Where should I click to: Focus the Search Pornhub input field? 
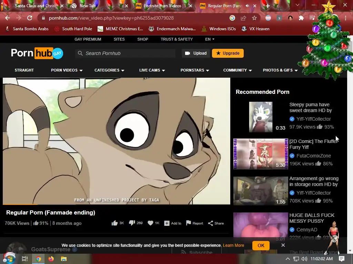(x=125, y=53)
